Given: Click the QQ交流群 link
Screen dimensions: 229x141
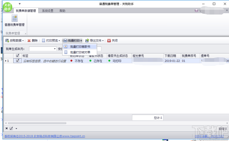Looking at the screenshot, I should (x=209, y=136).
